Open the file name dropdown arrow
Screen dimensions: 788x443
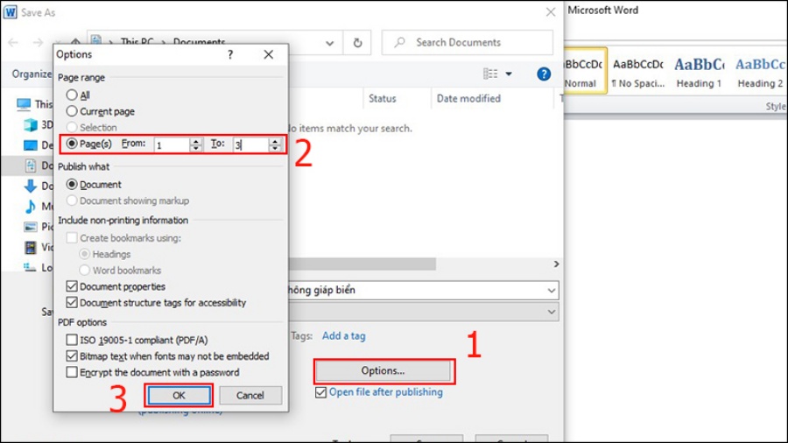tap(551, 290)
